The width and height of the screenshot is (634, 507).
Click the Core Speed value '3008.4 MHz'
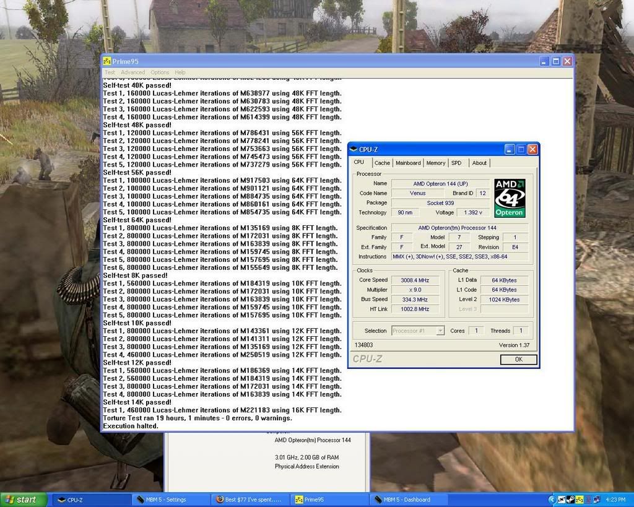pos(415,280)
